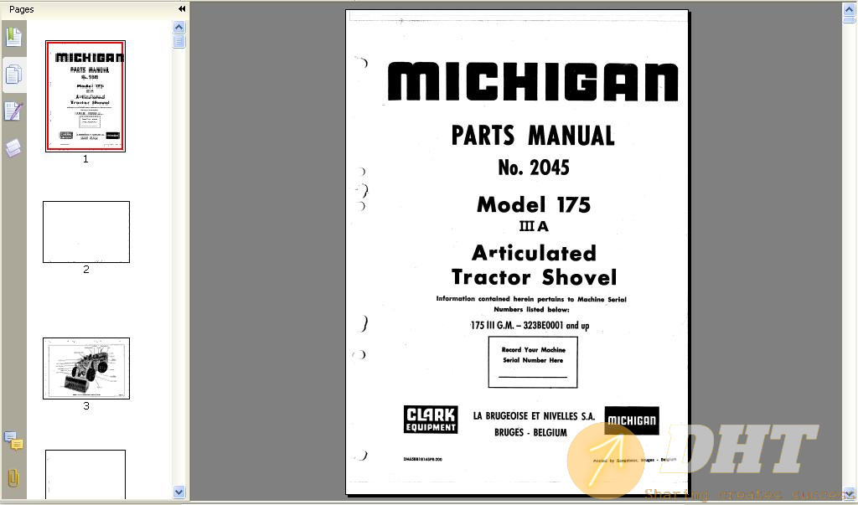Click the 'PARTS MANUAL' heading in document
Screen dimensions: 858x505
[x=533, y=136]
